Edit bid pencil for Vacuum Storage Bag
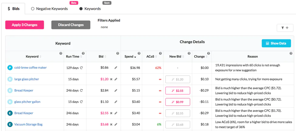The image size is (296, 131). coord(116,124)
